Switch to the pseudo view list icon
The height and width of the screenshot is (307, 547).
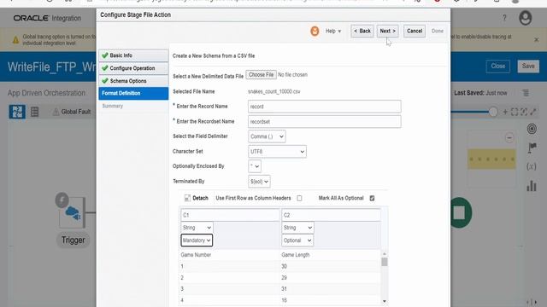click(x=34, y=112)
